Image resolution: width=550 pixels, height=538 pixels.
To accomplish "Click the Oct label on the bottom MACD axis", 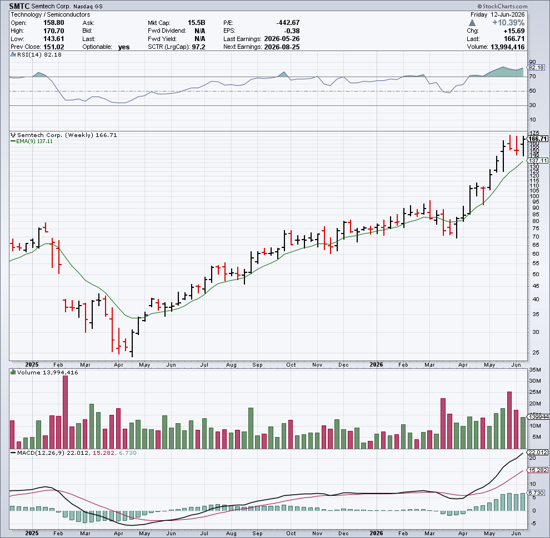I will tap(291, 534).
